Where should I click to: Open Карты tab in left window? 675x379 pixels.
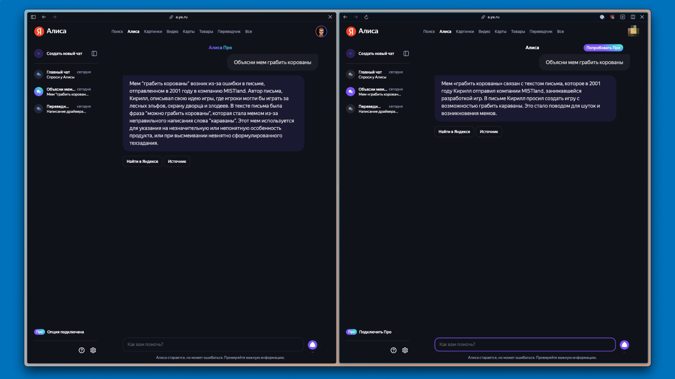(x=188, y=32)
